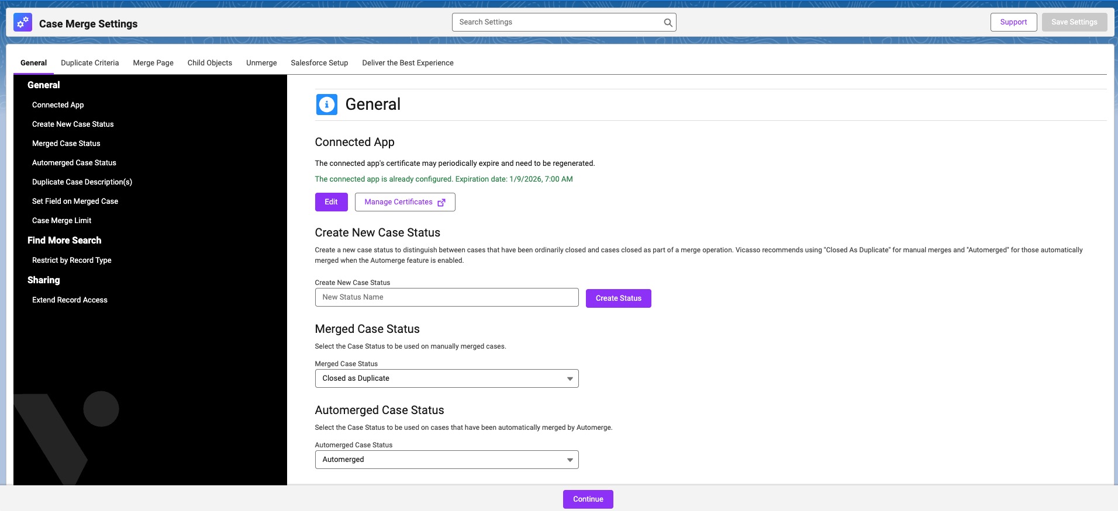This screenshot has height=511, width=1118.
Task: Open the Automerged Case Status dropdown
Action: tap(447, 460)
